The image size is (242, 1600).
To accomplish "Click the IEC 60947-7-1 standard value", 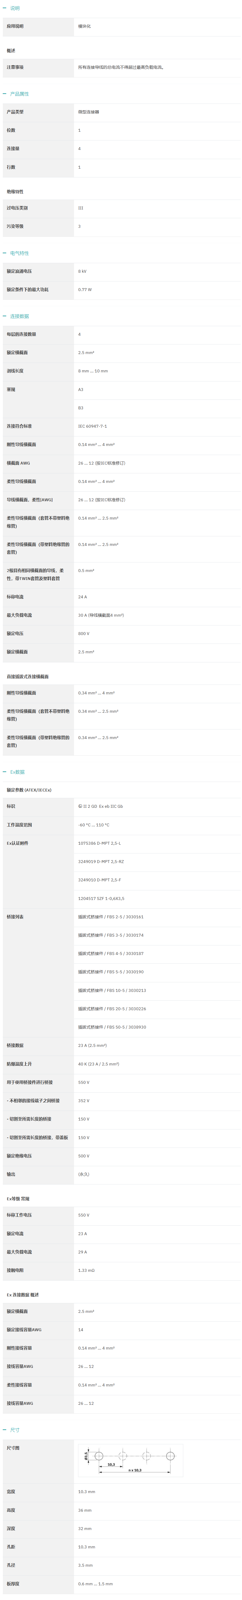I will click(93, 426).
